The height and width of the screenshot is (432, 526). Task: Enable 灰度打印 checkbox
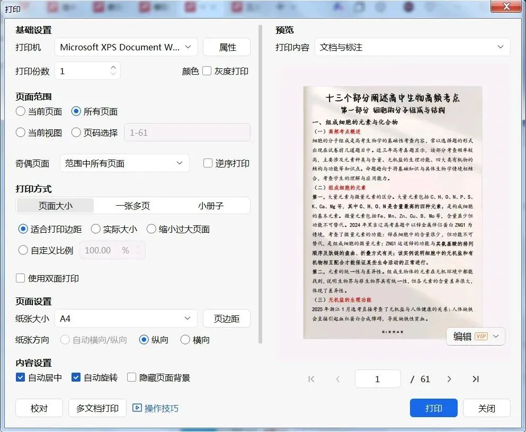click(x=207, y=71)
